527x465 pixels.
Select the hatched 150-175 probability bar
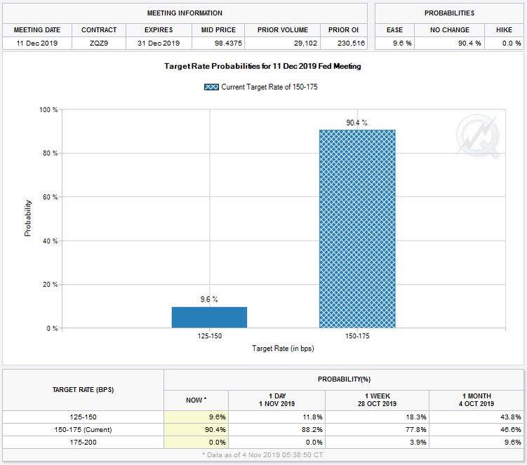[x=356, y=229]
